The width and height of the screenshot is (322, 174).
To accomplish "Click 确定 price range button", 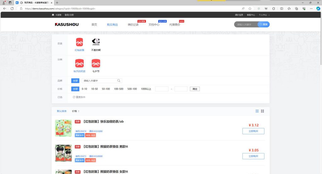I will 195,89.
